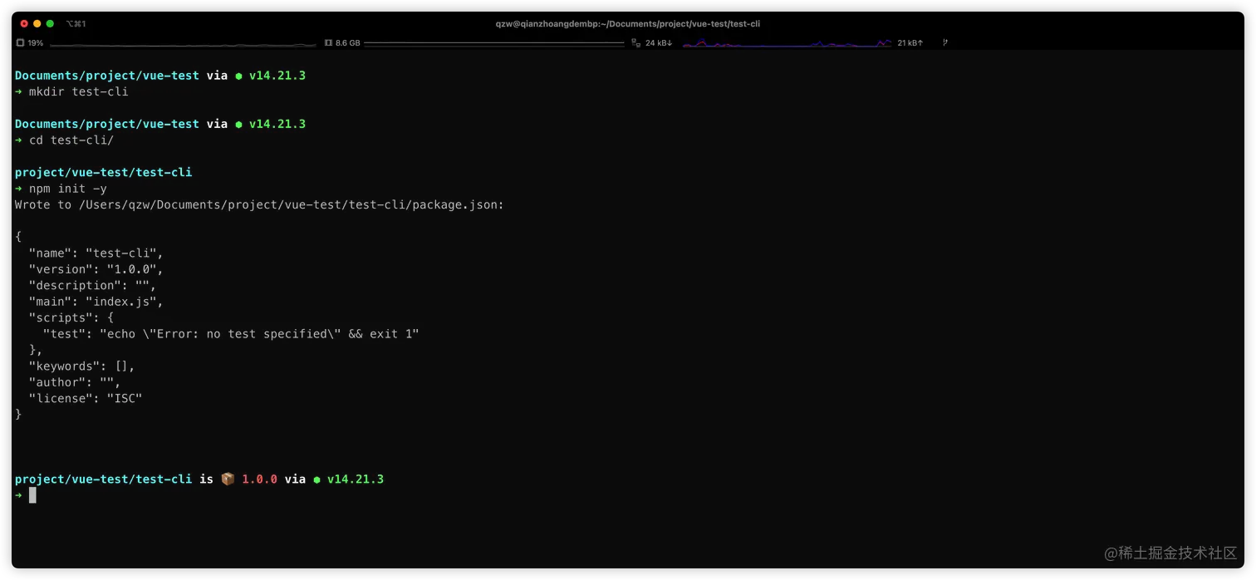Click the 'npm init -y' command line

pos(61,189)
